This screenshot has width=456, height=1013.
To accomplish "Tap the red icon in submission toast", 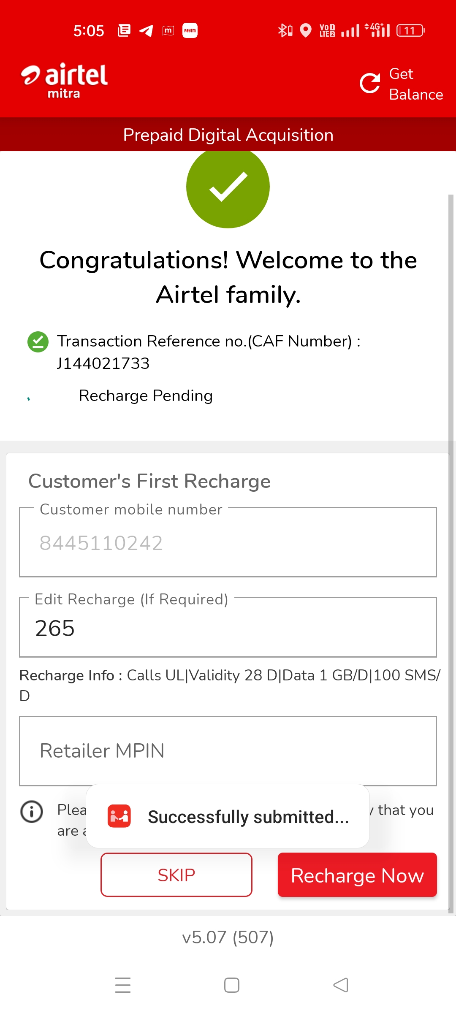I will coord(119,816).
